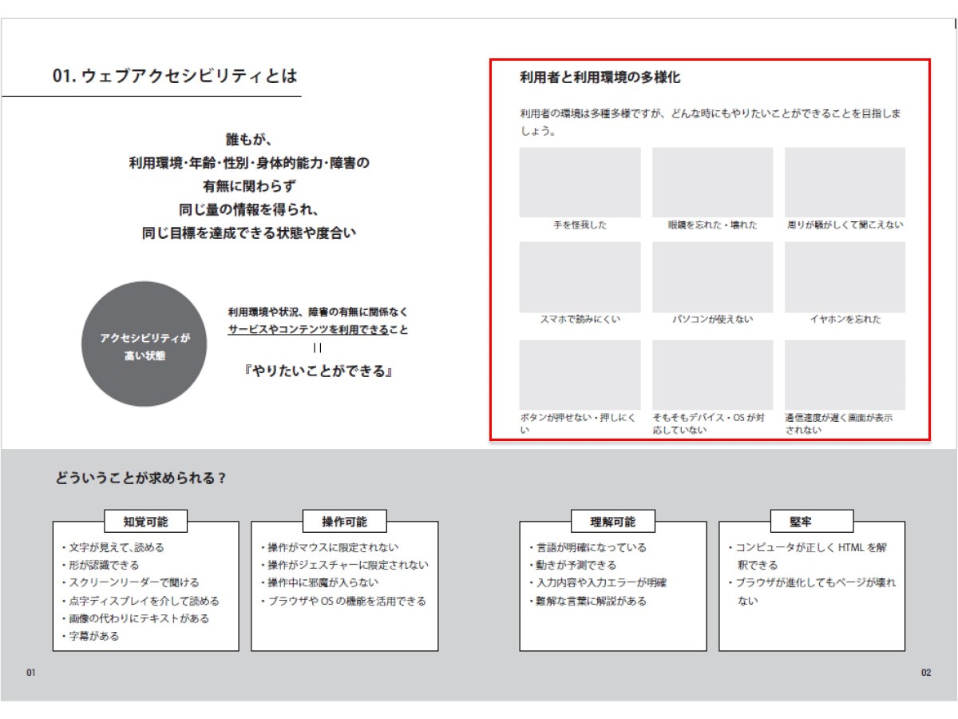Select the placeholder image above スマホで読みにくい

(x=580, y=277)
